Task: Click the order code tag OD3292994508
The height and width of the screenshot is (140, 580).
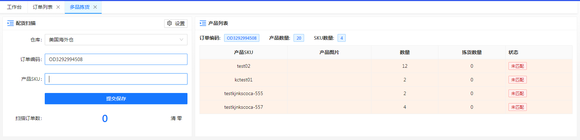Action: pos(242,38)
